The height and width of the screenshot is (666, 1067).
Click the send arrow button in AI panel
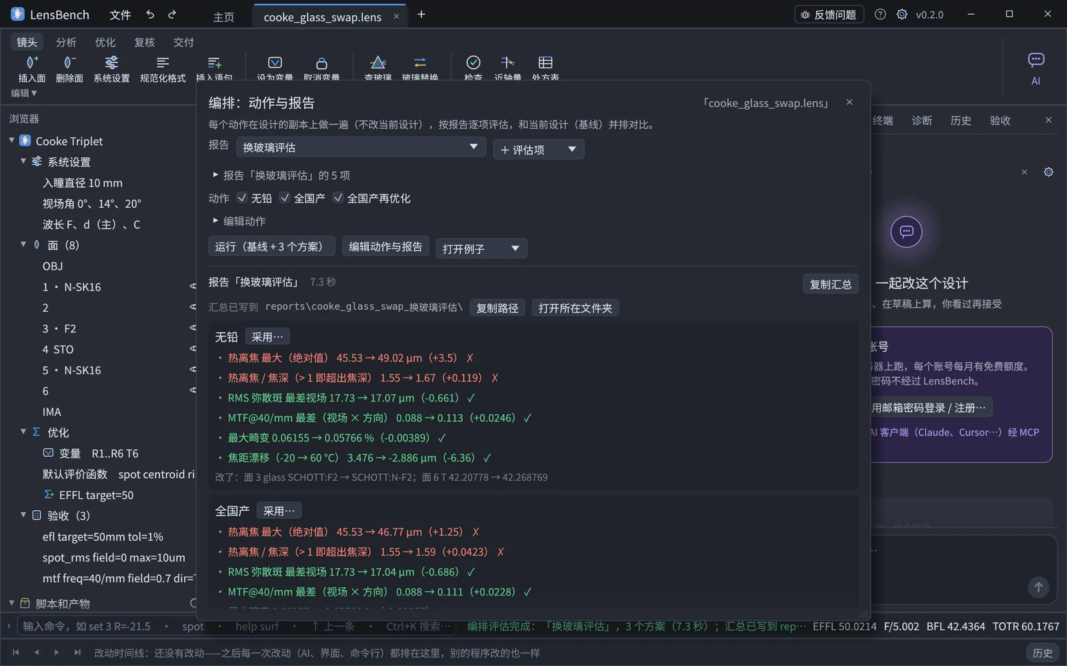tap(1038, 587)
